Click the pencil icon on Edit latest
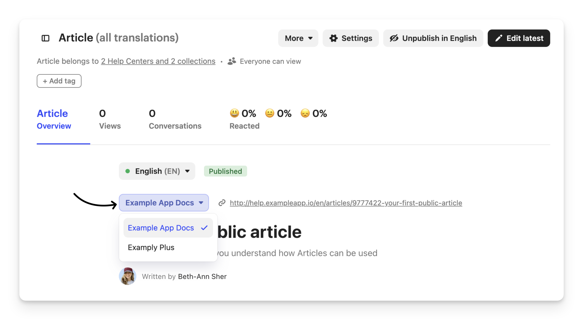Screen dimensions: 583x320 (499, 38)
